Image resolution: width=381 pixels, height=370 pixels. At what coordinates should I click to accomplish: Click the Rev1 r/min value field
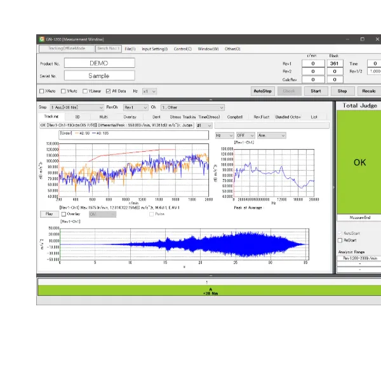coord(313,63)
